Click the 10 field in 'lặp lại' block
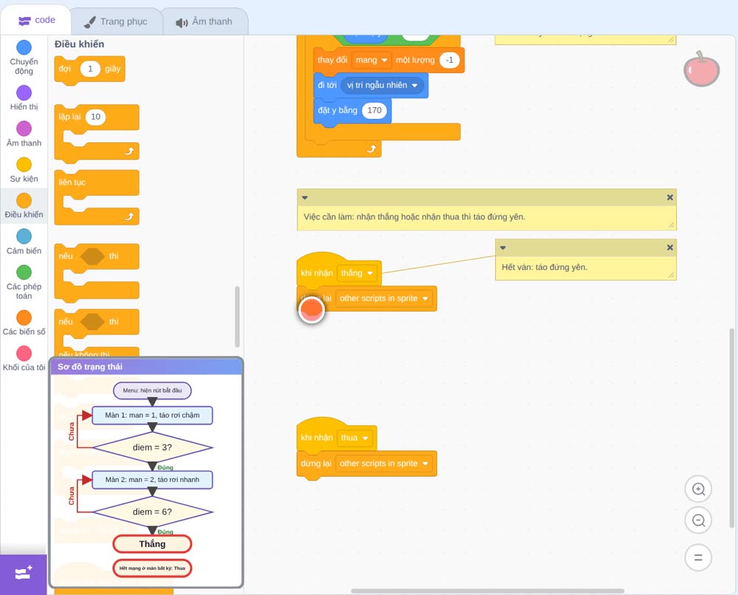738x595 pixels. pyautogui.click(x=95, y=117)
